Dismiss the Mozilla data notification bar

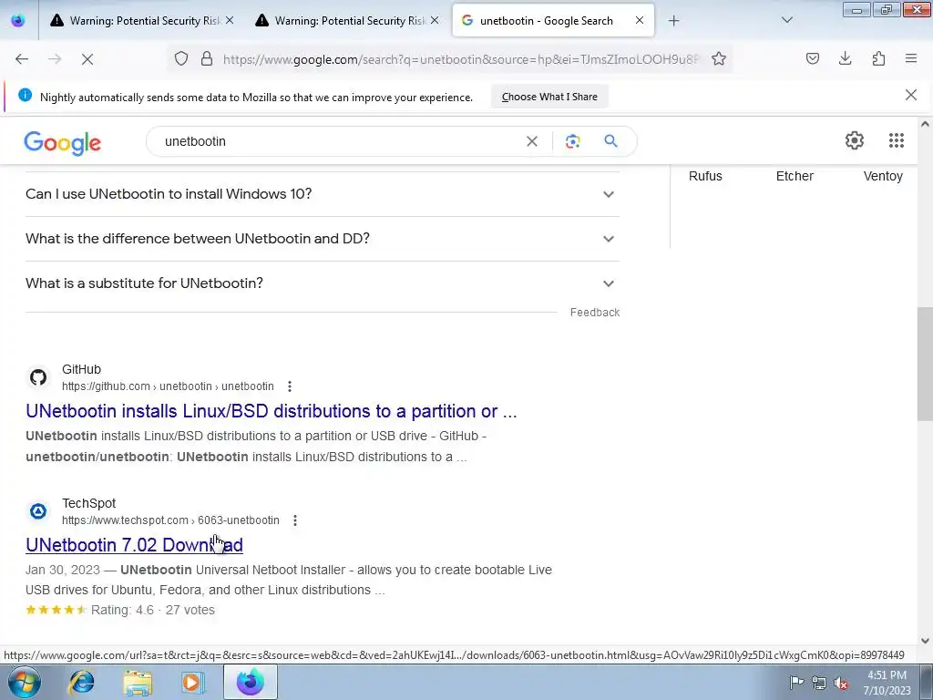click(x=910, y=95)
